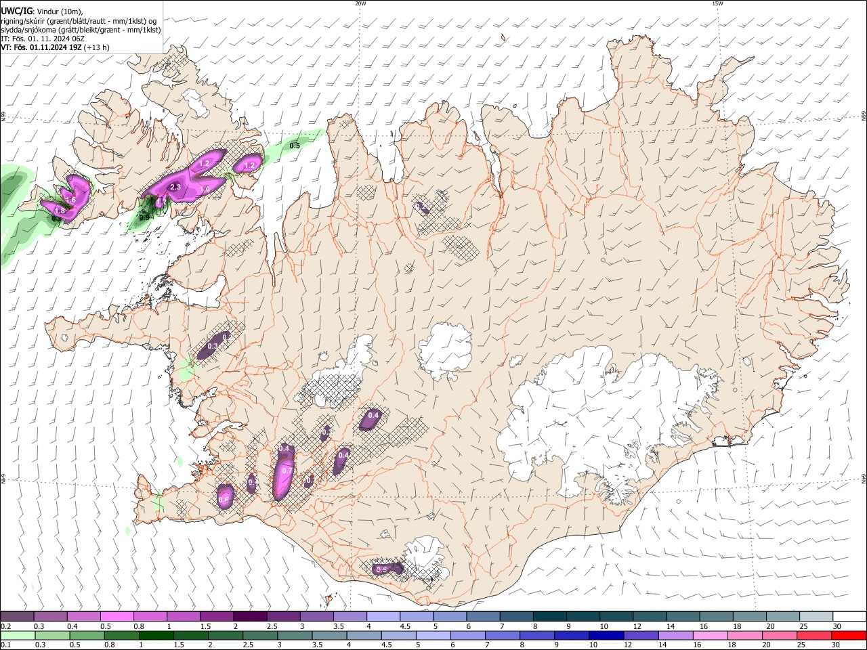Image resolution: width=867 pixels, height=650 pixels.
Task: Click the 'rigning/skúrir' legend description line
Action: coord(79,20)
